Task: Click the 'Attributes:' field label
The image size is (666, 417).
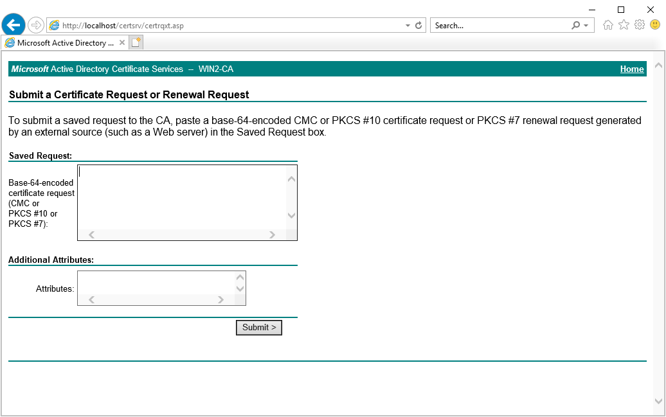Action: coord(55,288)
